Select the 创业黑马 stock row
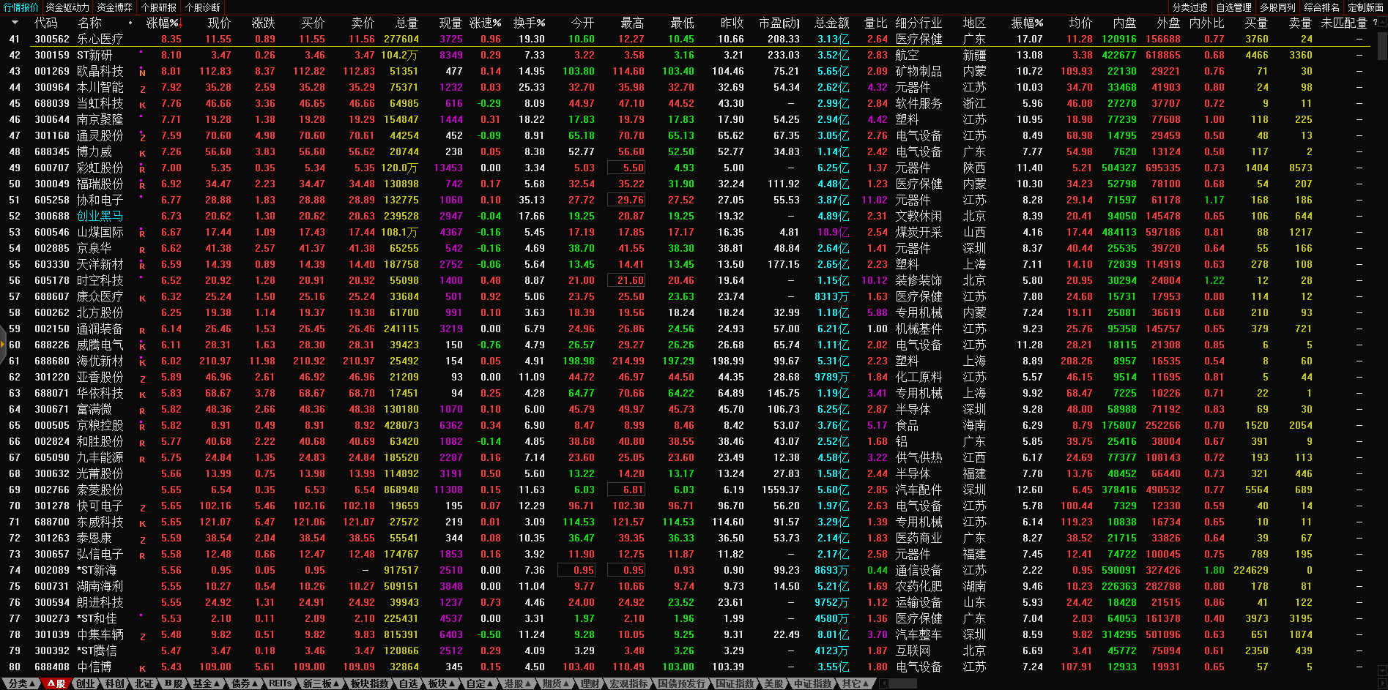Viewport: 1388px width, 690px height. click(100, 217)
